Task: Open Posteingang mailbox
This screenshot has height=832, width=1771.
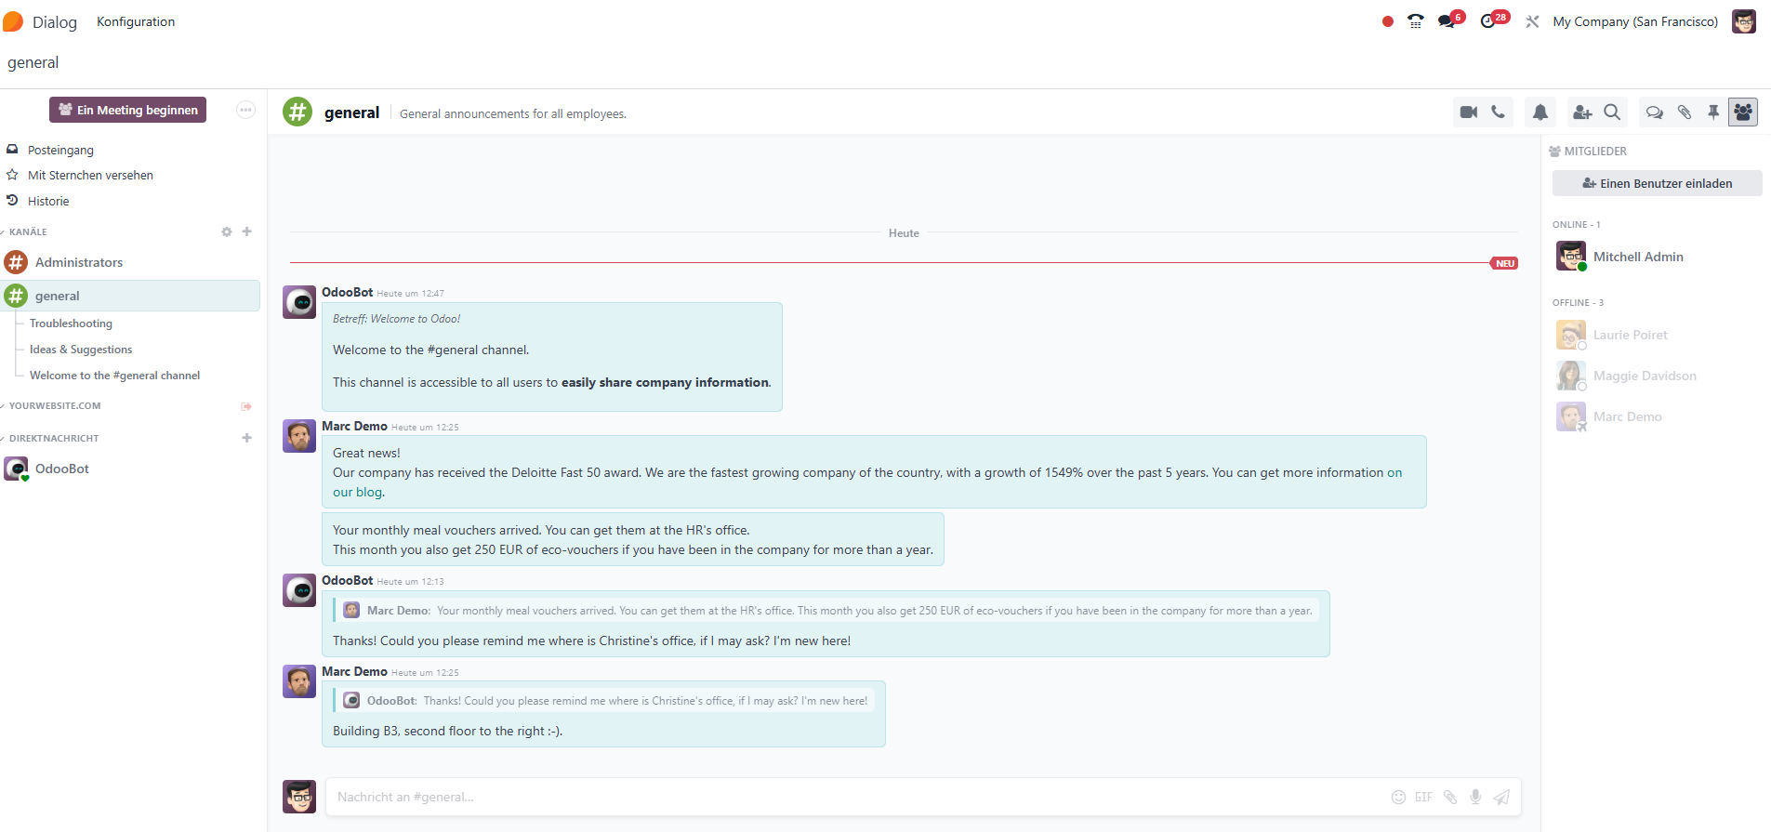Action: (60, 150)
